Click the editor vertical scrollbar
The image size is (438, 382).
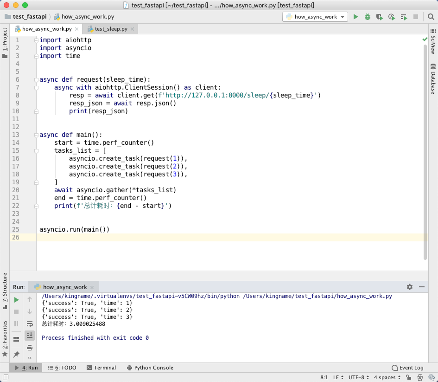[x=425, y=152]
